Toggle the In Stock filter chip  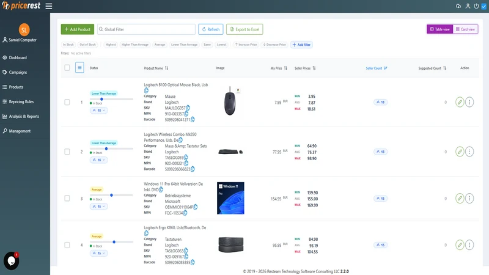(68, 45)
